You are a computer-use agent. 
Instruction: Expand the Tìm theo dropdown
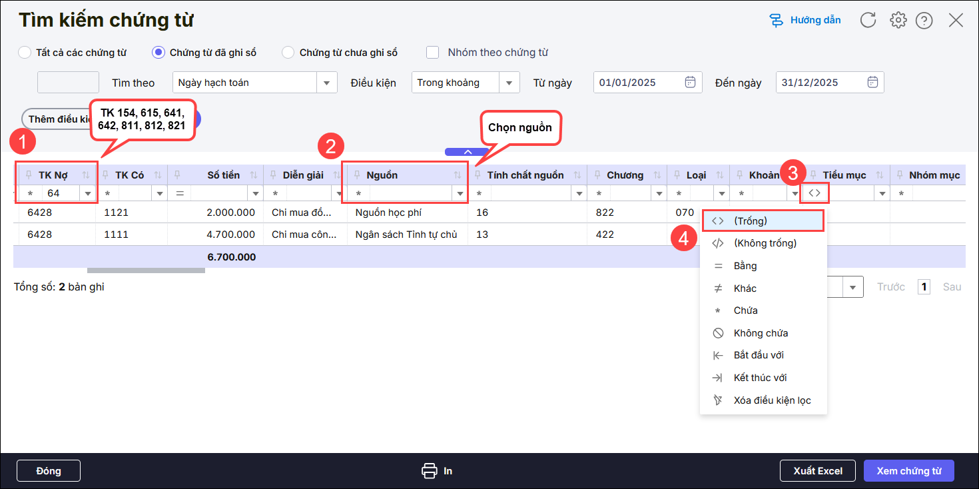coord(326,83)
